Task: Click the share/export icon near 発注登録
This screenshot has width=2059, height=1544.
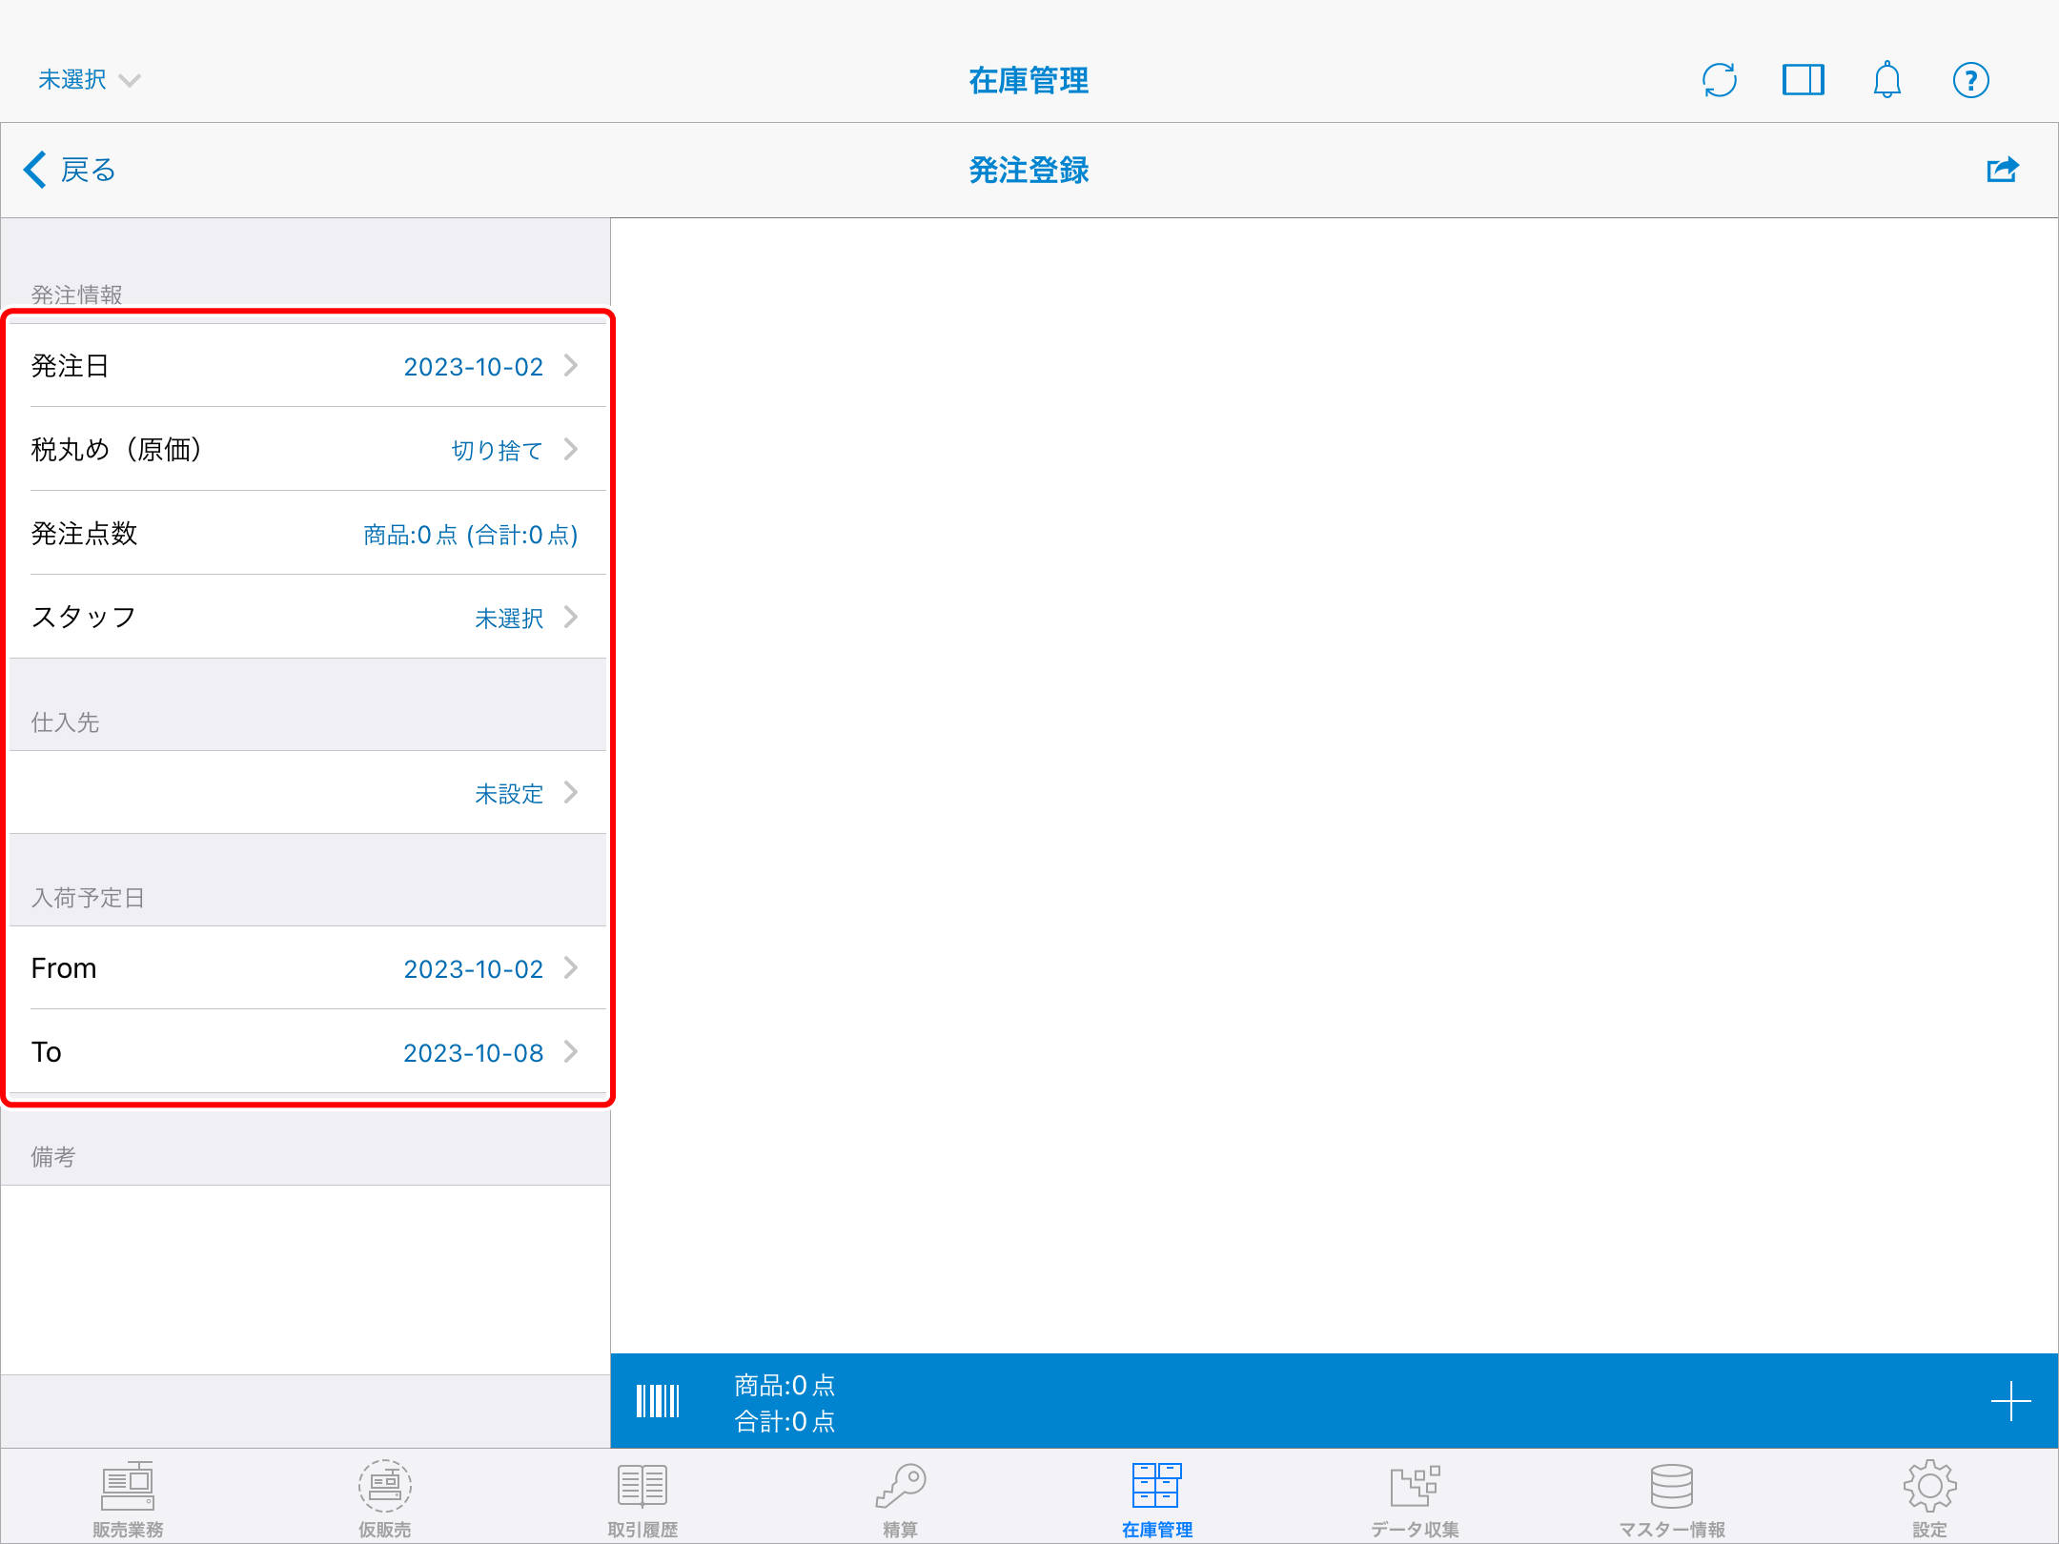Action: click(2002, 170)
